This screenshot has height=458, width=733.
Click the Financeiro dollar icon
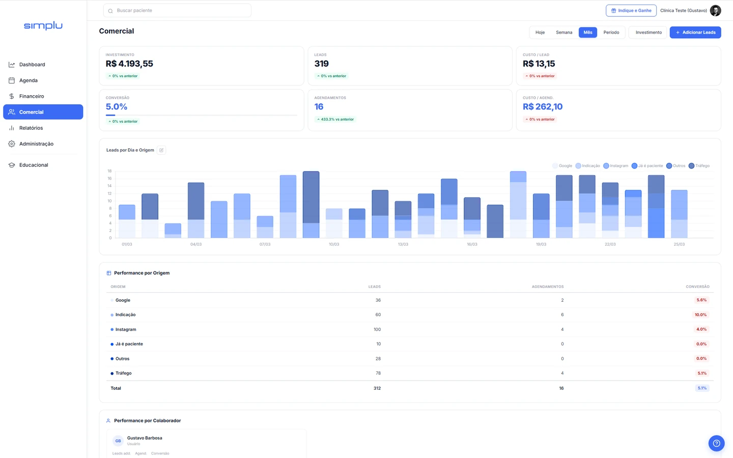click(12, 96)
